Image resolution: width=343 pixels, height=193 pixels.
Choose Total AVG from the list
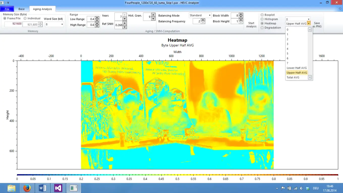click(x=297, y=77)
